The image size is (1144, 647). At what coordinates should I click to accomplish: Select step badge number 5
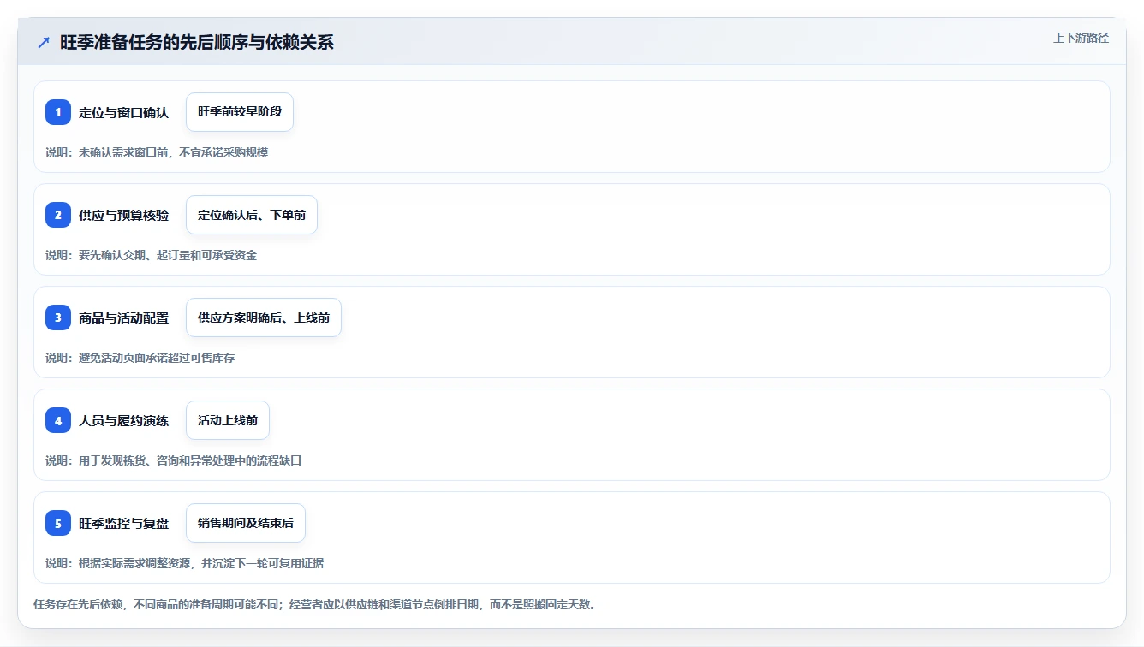(58, 523)
